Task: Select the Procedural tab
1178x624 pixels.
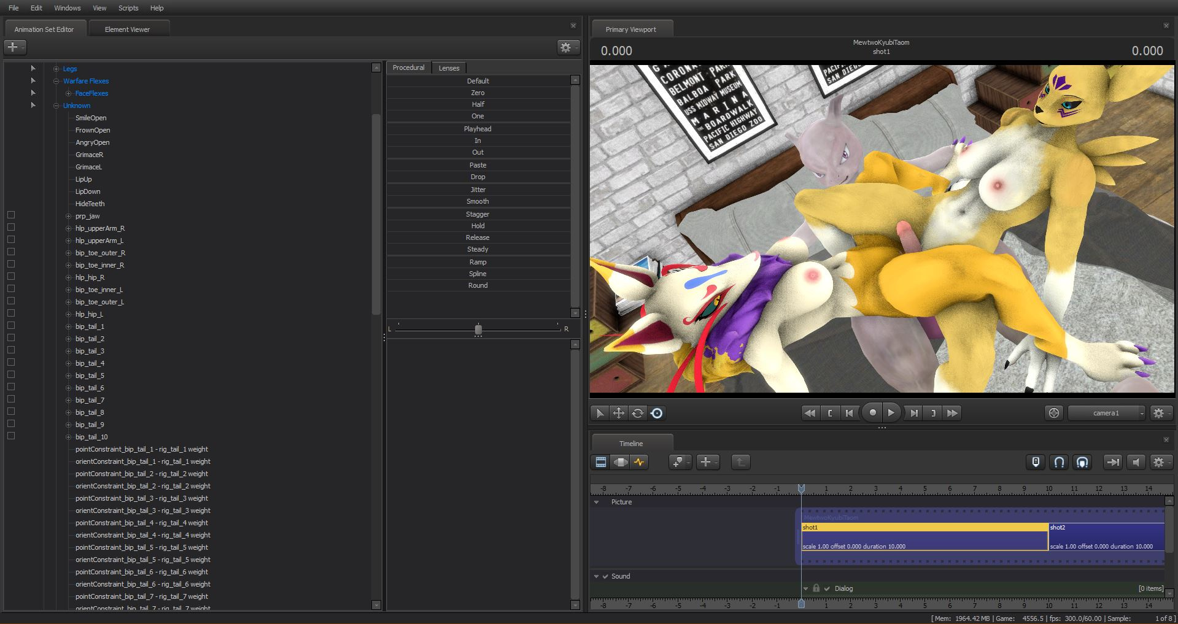Action: (x=408, y=67)
